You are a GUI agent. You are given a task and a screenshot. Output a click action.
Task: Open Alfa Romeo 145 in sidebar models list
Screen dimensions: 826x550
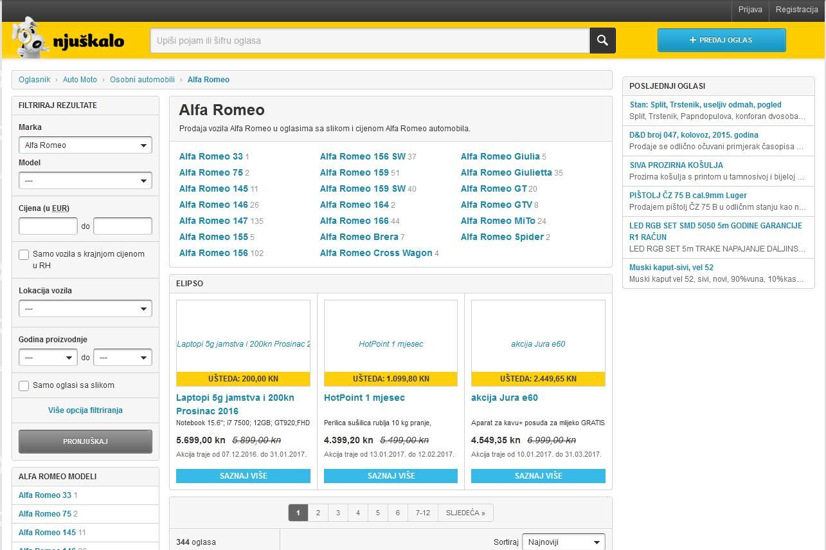pos(47,533)
